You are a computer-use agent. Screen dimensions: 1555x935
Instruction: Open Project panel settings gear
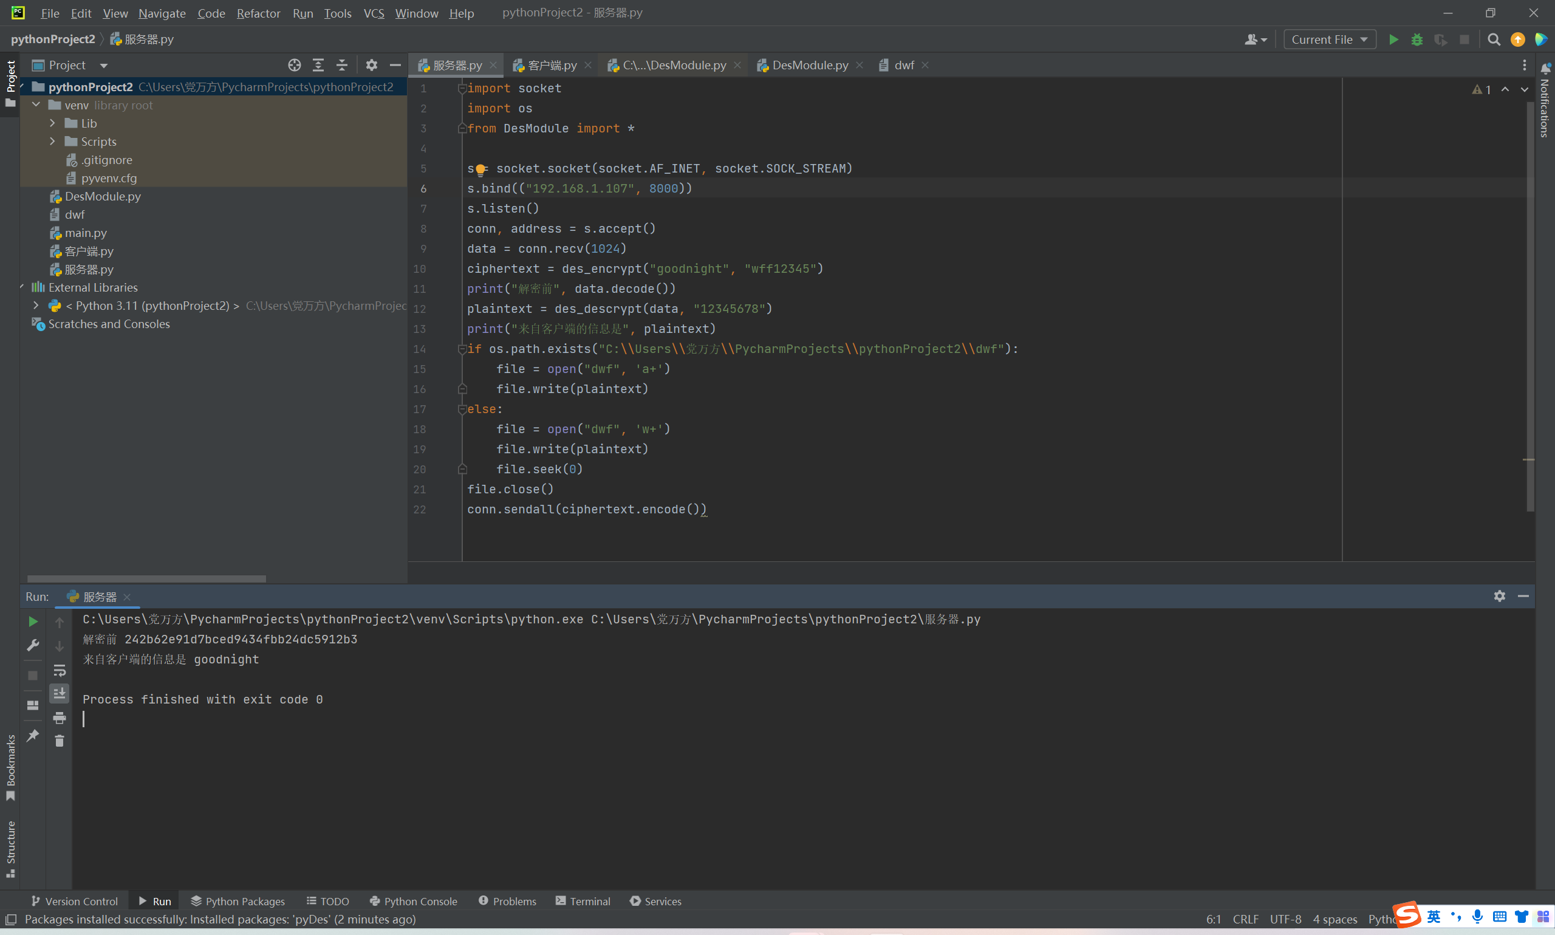(372, 65)
